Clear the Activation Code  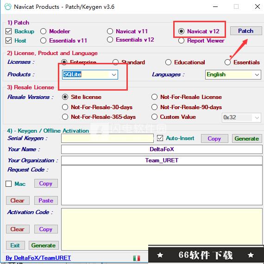pos(18,229)
